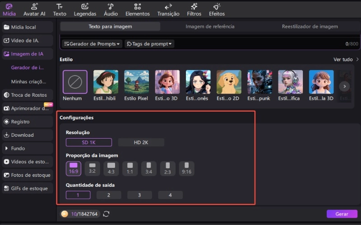361x225 pixels.
Task: Choose the Esti...o 2D puppy style
Action: (x=229, y=82)
